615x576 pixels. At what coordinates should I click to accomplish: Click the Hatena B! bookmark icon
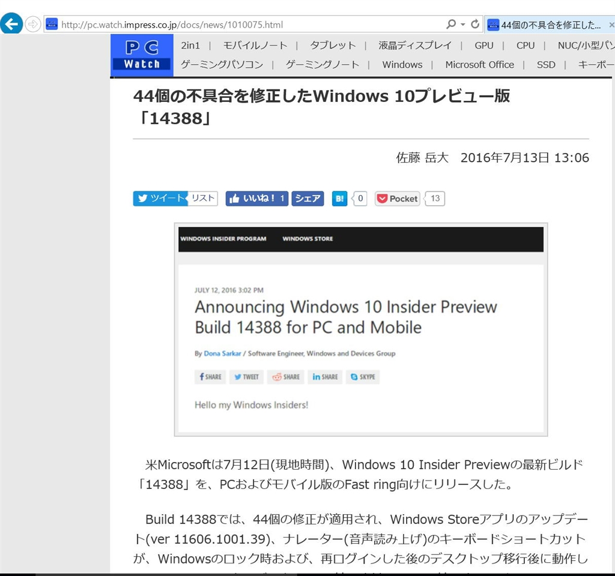340,199
